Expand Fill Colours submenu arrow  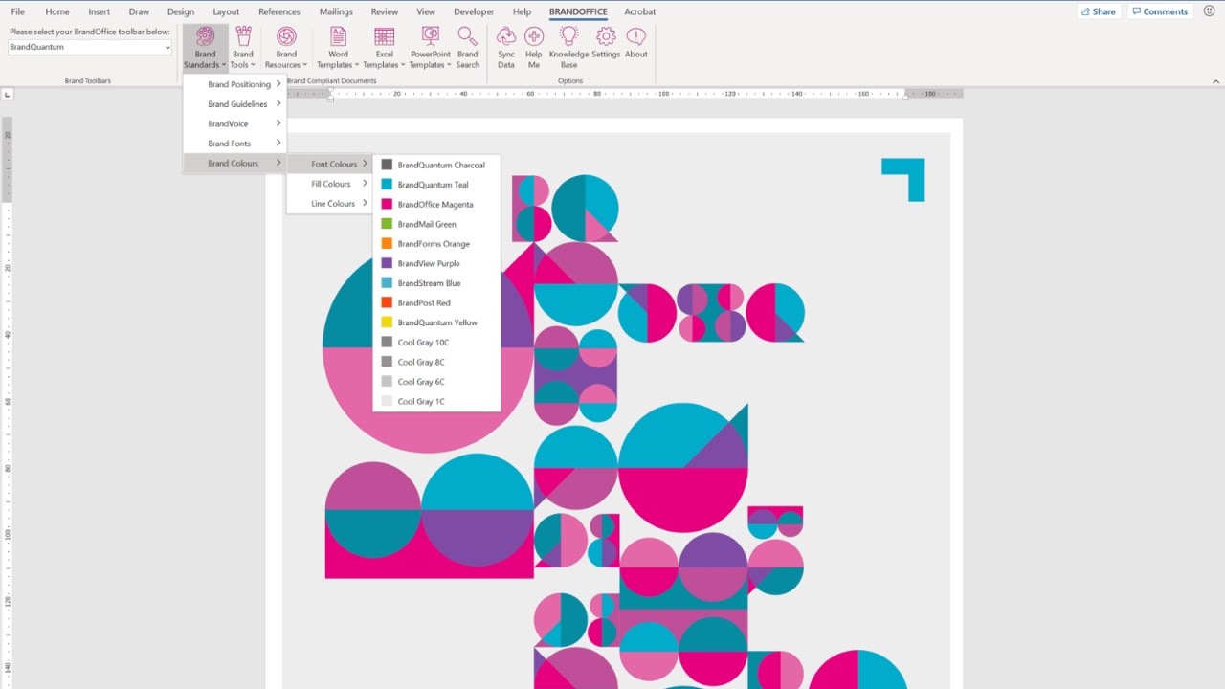pos(365,184)
